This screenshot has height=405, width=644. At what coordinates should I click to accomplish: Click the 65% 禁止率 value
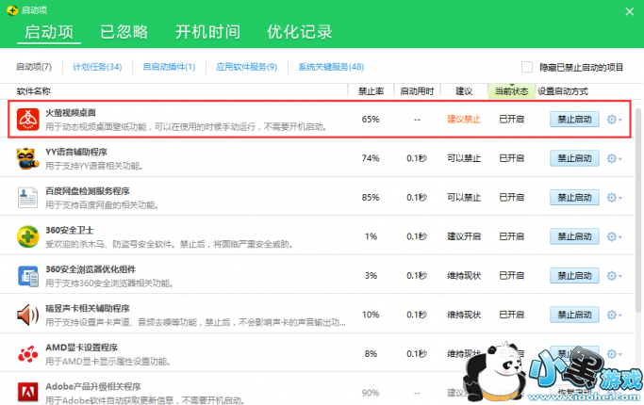tap(371, 120)
